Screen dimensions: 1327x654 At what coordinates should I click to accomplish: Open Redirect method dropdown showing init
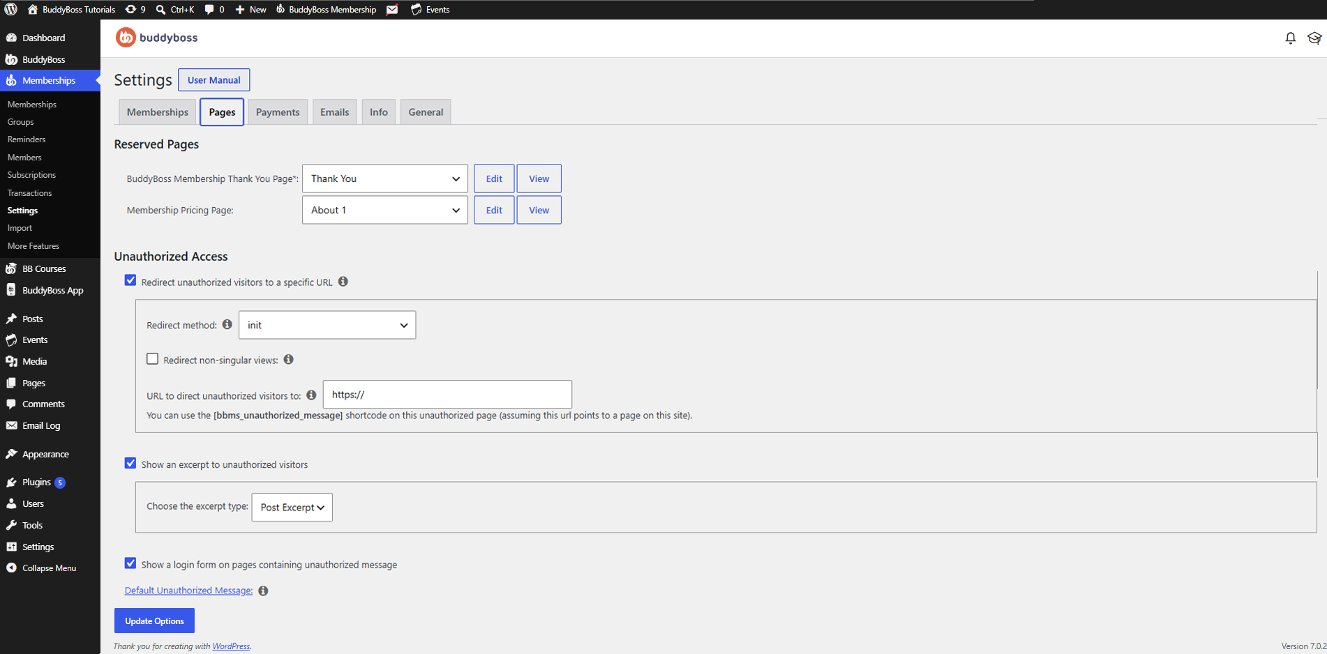pyautogui.click(x=327, y=325)
